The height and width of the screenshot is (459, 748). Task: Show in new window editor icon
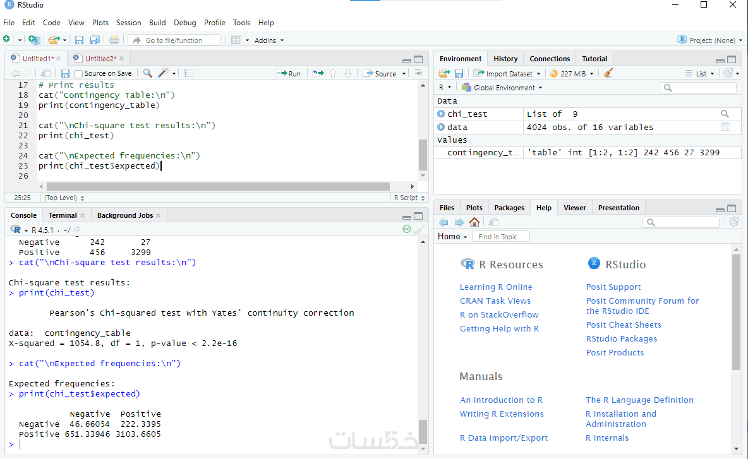tap(45, 73)
